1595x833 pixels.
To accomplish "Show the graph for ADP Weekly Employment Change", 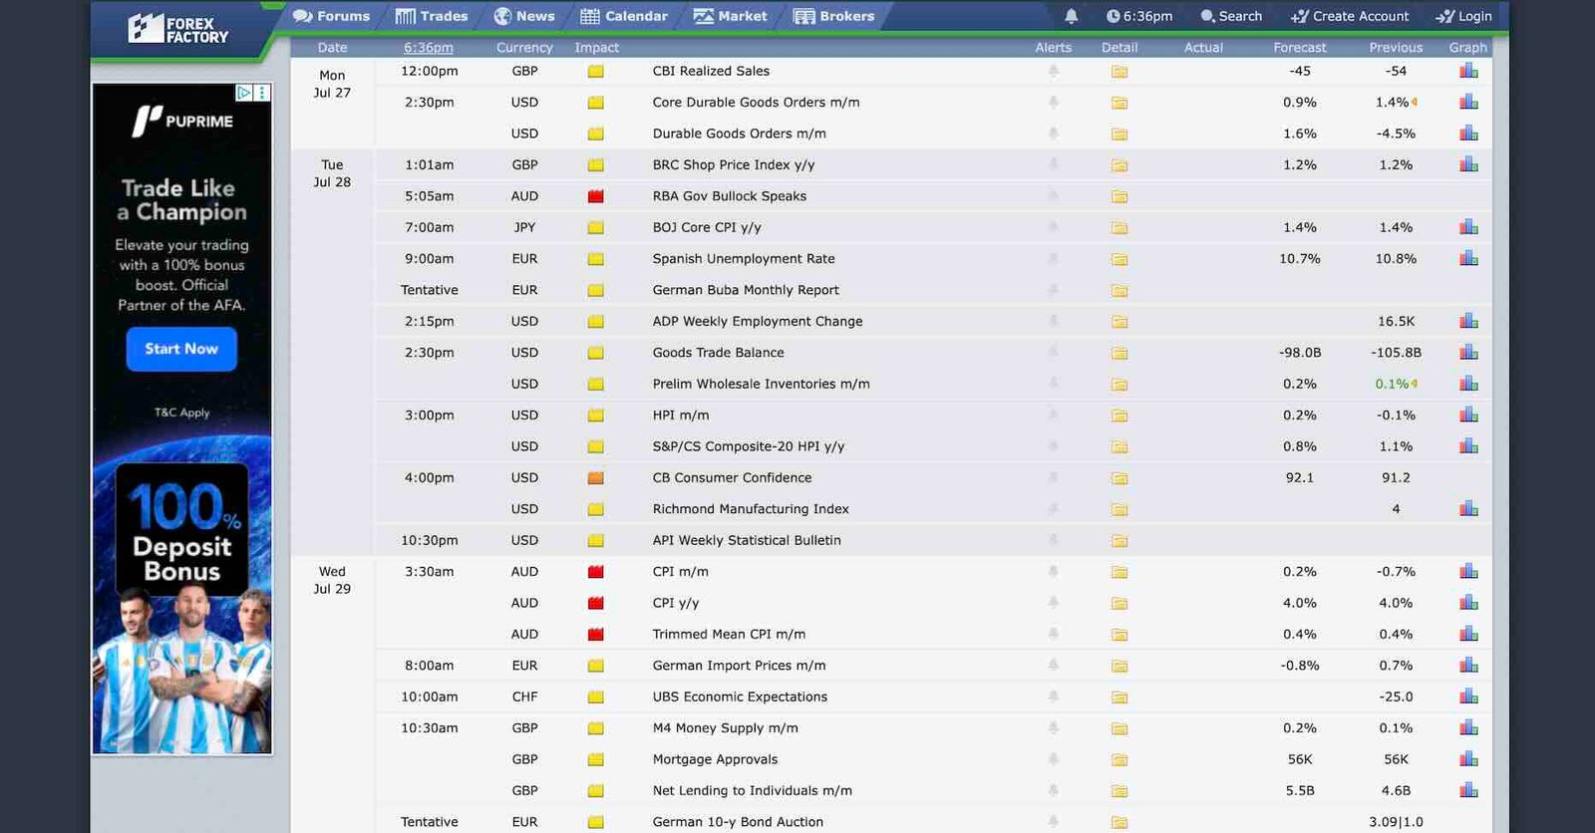I will point(1468,321).
